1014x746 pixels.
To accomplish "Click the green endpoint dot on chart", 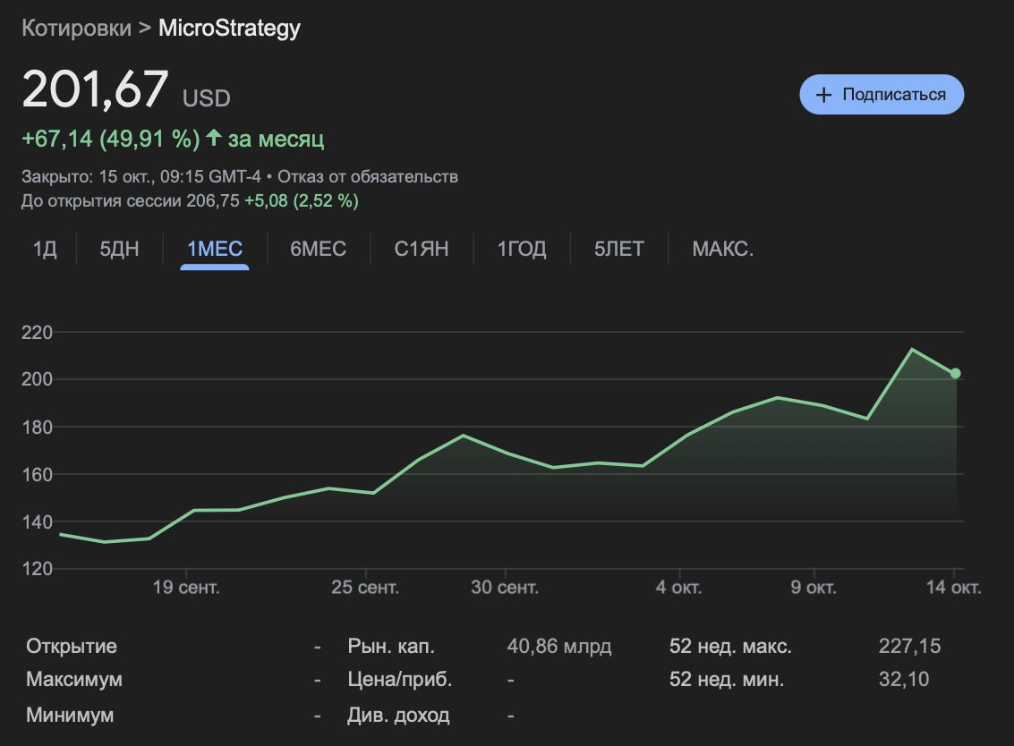I will tap(955, 373).
